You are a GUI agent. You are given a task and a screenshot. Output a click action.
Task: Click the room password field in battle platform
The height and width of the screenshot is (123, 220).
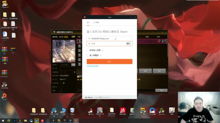point(68,69)
